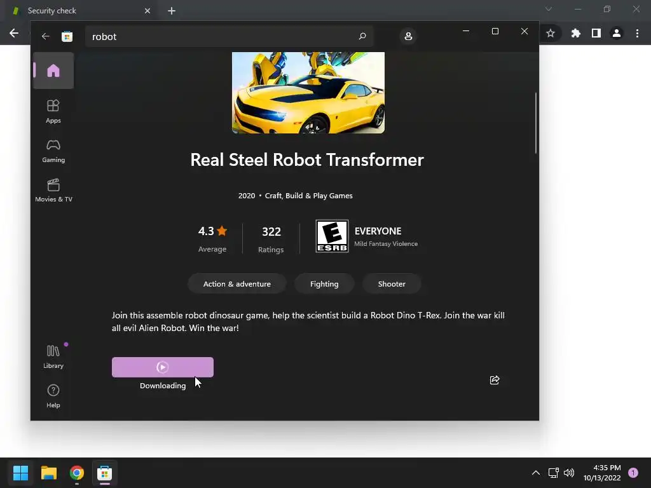
Task: Click the Microsoft Store logo icon
Action: coord(67,36)
